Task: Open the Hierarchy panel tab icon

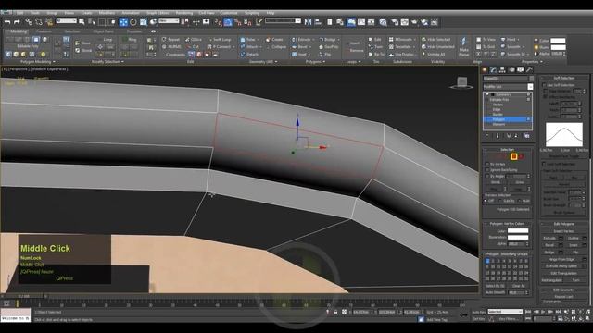Action: coord(502,70)
